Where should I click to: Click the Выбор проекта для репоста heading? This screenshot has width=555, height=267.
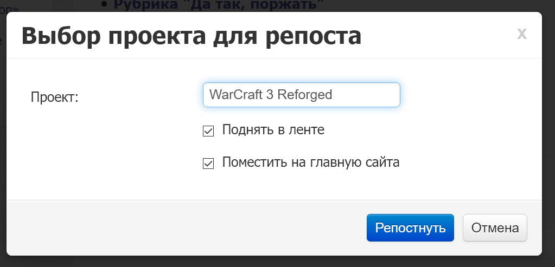coord(191,37)
